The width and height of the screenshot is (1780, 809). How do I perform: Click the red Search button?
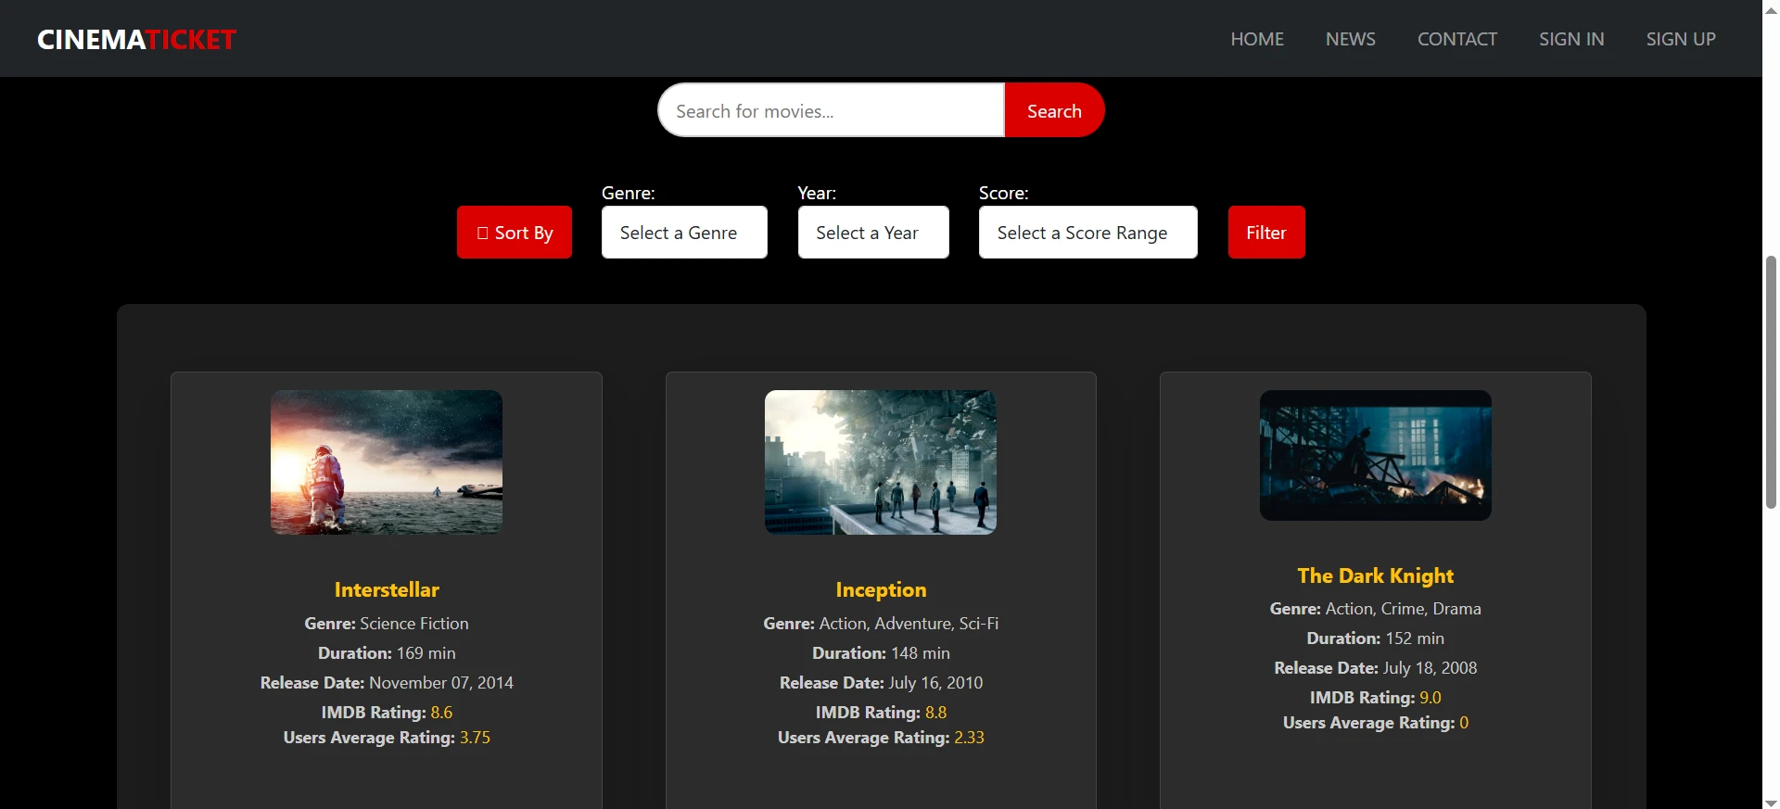click(x=1054, y=111)
